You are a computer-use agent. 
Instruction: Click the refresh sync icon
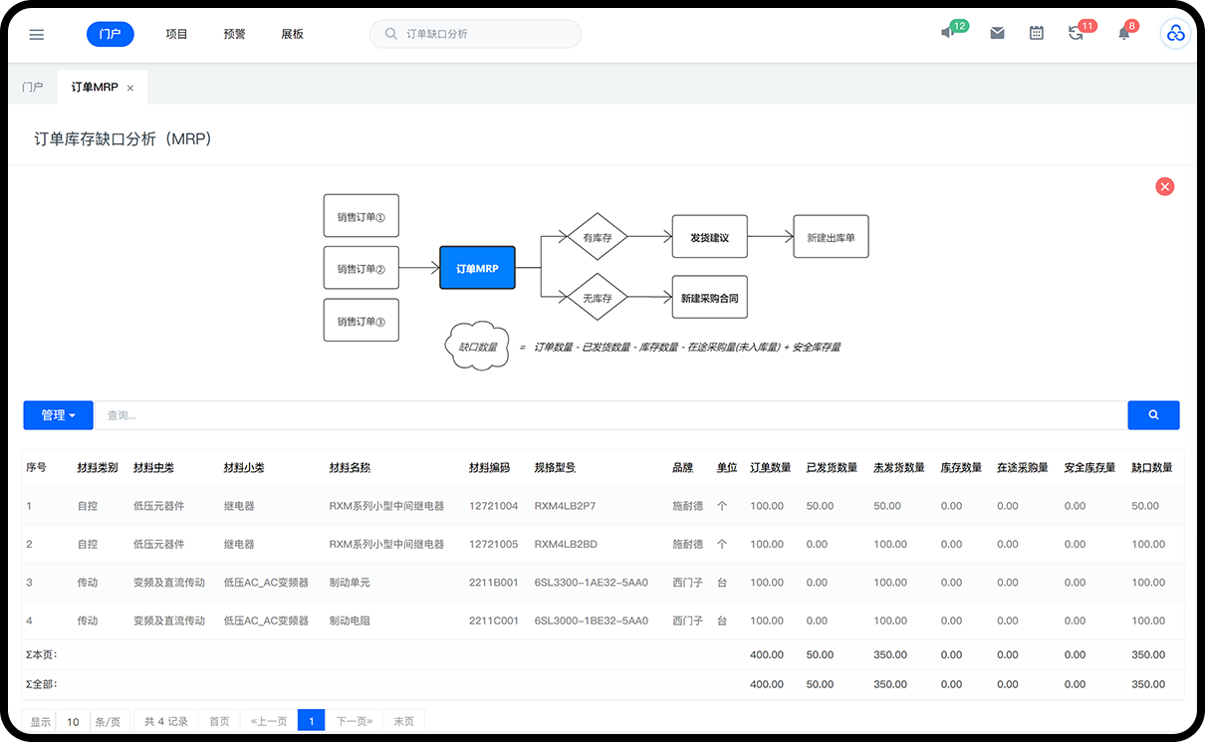1076,33
